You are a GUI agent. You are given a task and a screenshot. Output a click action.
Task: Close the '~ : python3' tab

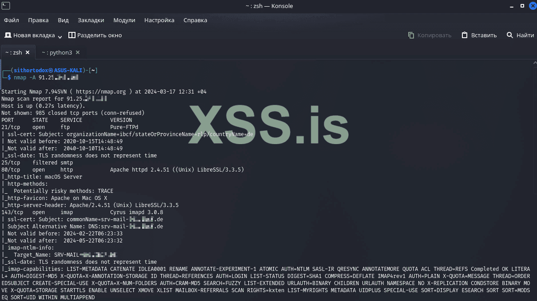78,52
